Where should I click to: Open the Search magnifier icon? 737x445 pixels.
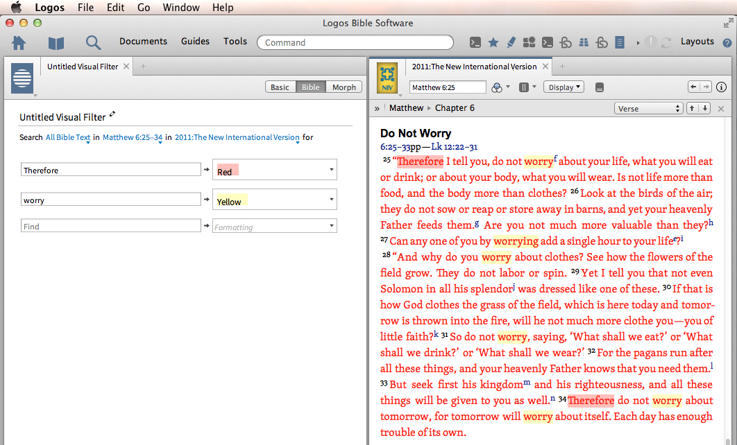click(x=93, y=43)
